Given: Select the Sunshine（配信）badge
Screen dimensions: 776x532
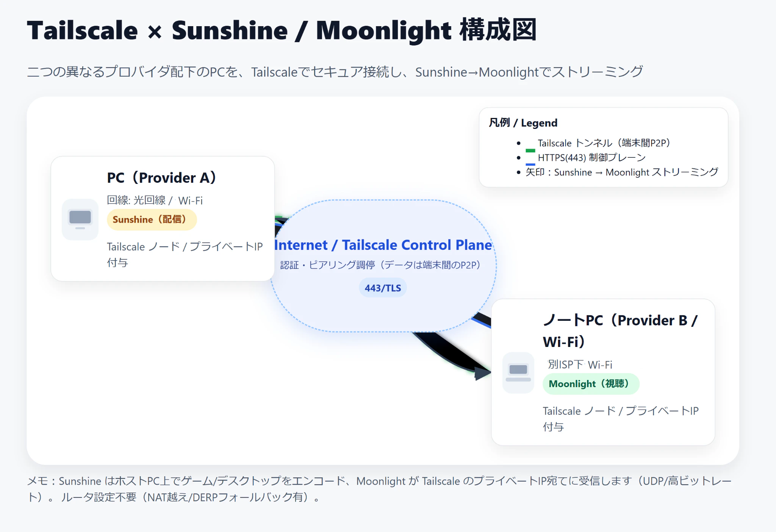Looking at the screenshot, I should pyautogui.click(x=152, y=220).
